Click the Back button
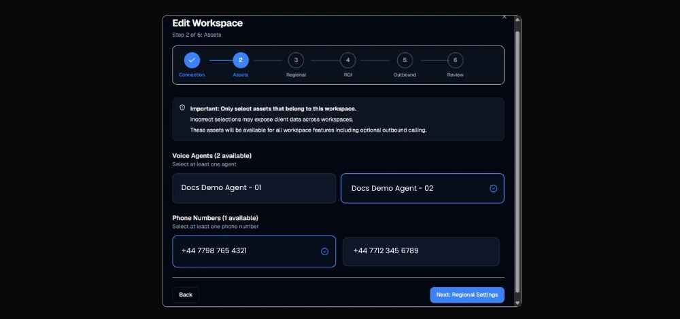 pyautogui.click(x=186, y=295)
